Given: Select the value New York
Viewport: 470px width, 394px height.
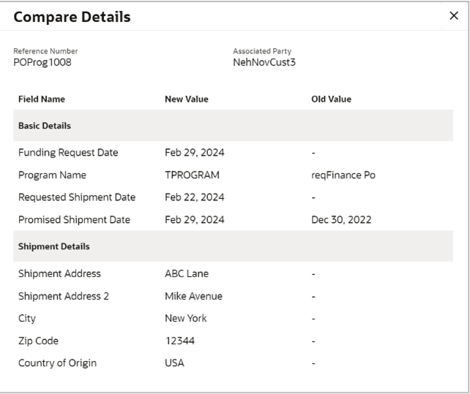Looking at the screenshot, I should point(186,318).
